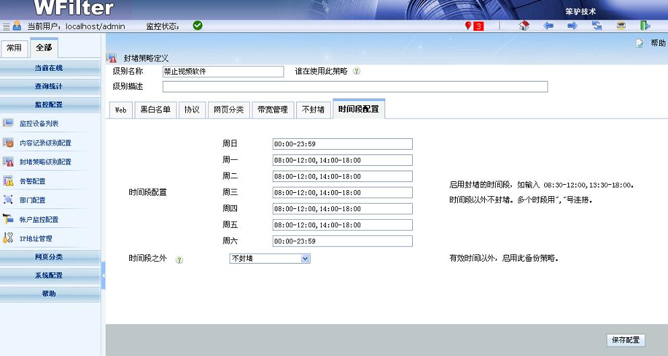Expand the 系统配置 sidebar section
Image resolution: width=668 pixels, height=356 pixels.
click(x=49, y=275)
